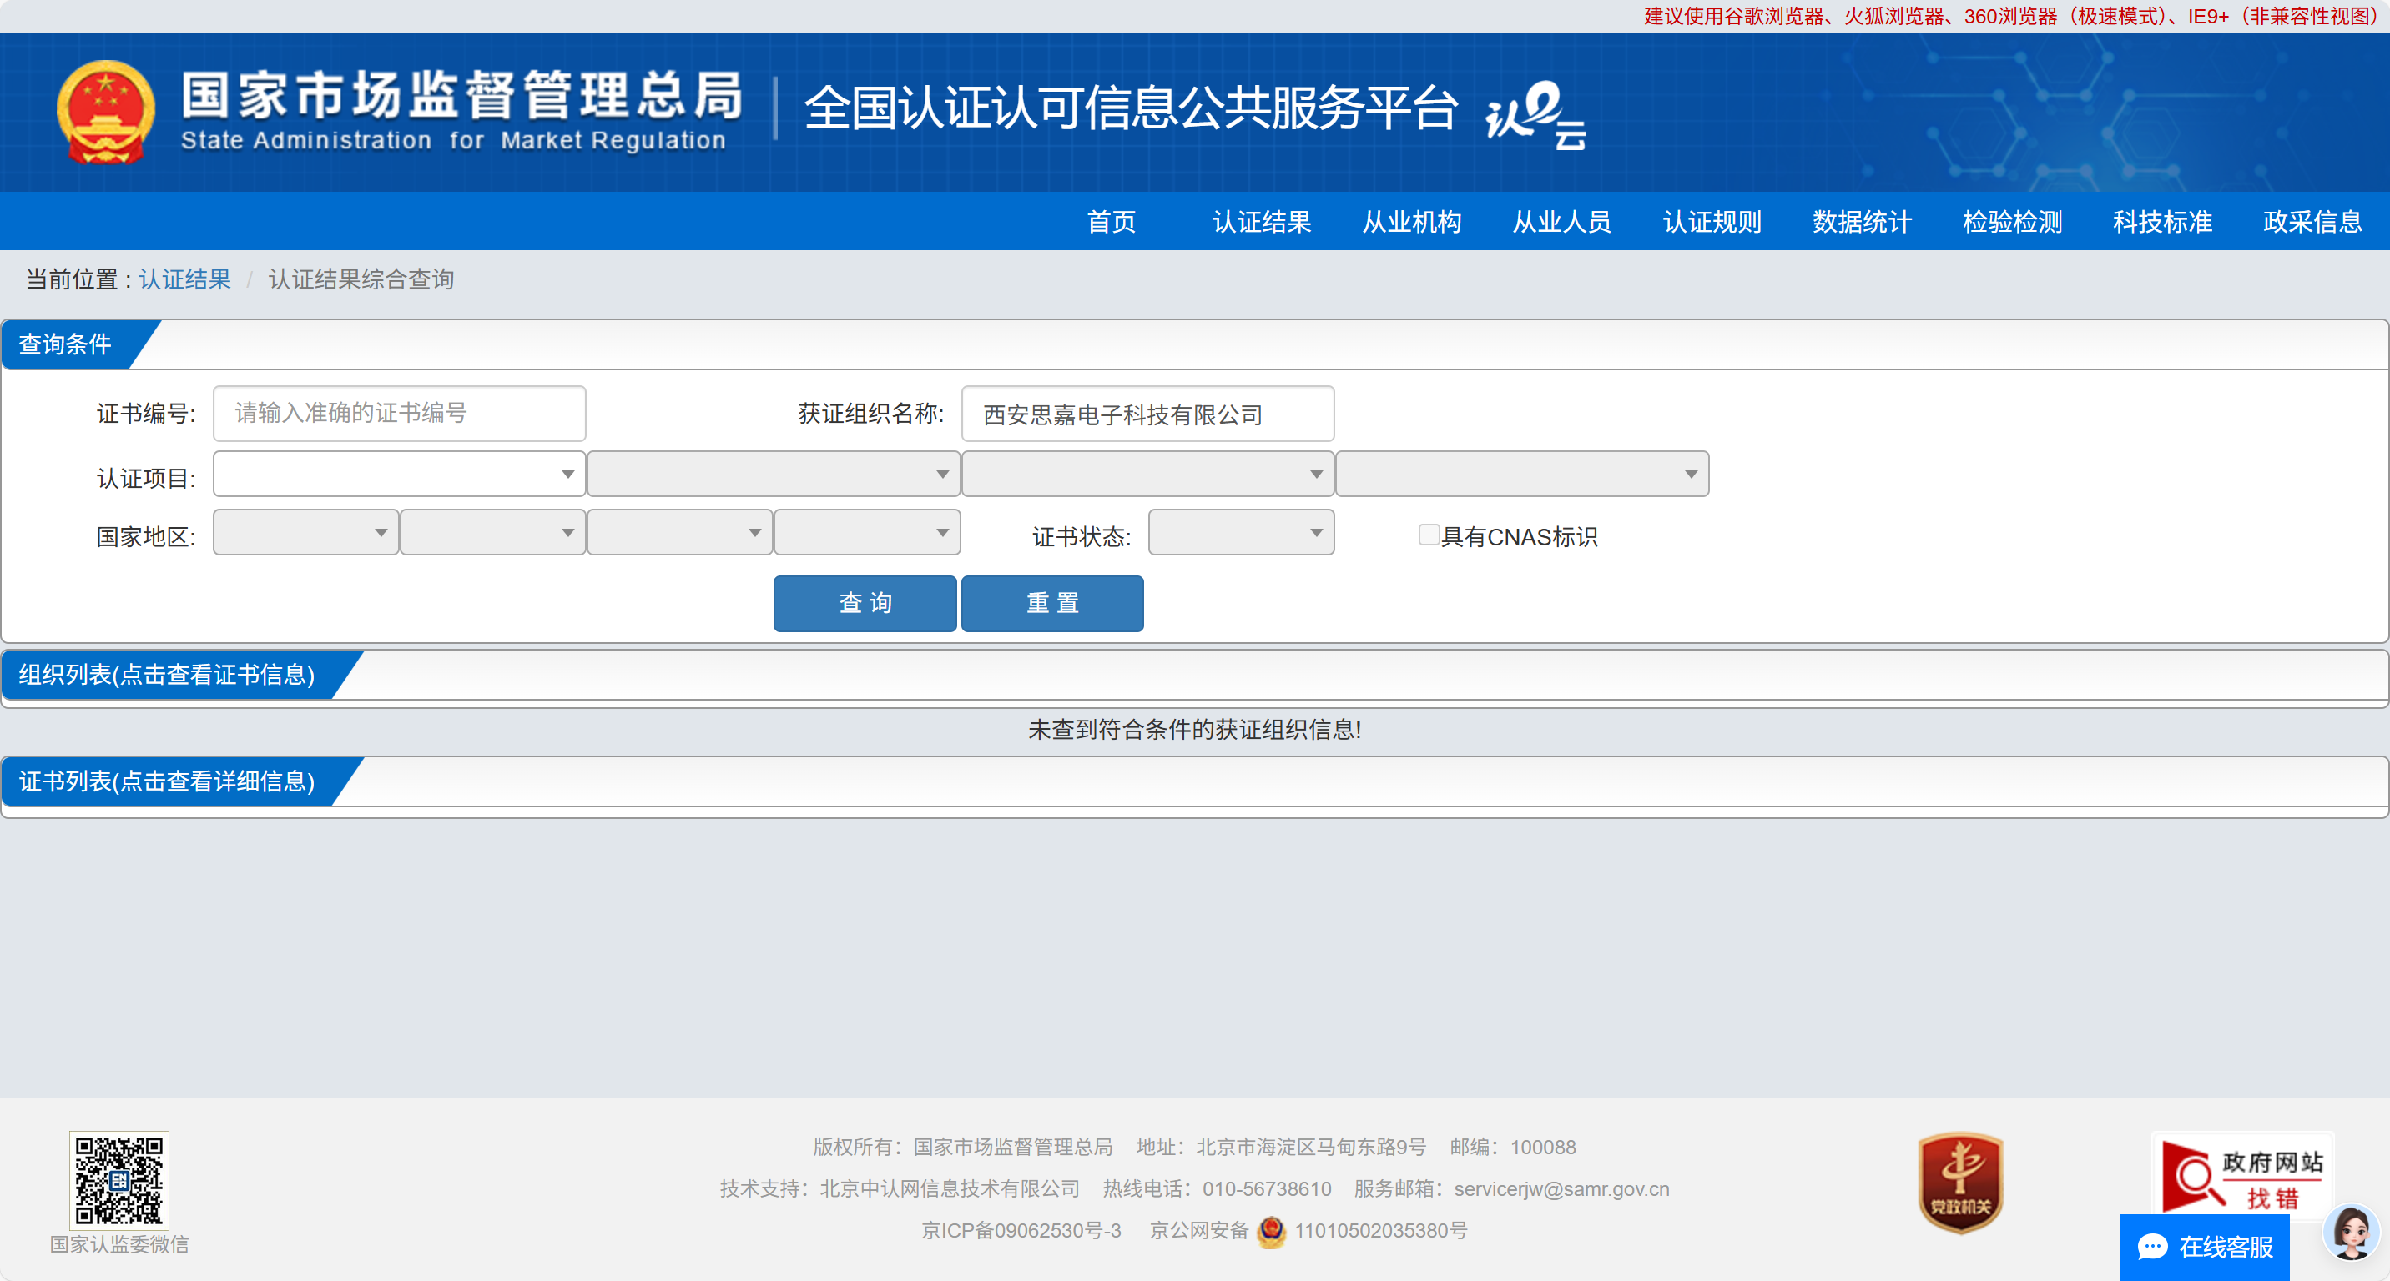2390x1281 pixels.
Task: Click the 在线客服 chat bubble icon
Action: coord(2152,1247)
